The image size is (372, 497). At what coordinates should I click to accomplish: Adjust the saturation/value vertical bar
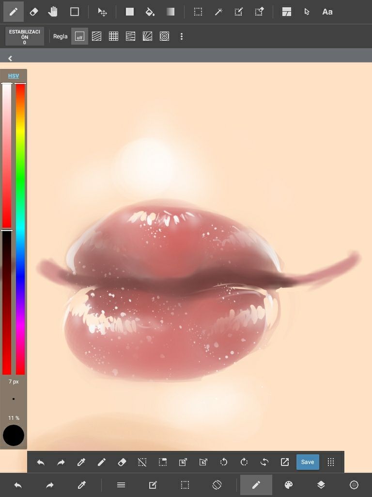7,229
